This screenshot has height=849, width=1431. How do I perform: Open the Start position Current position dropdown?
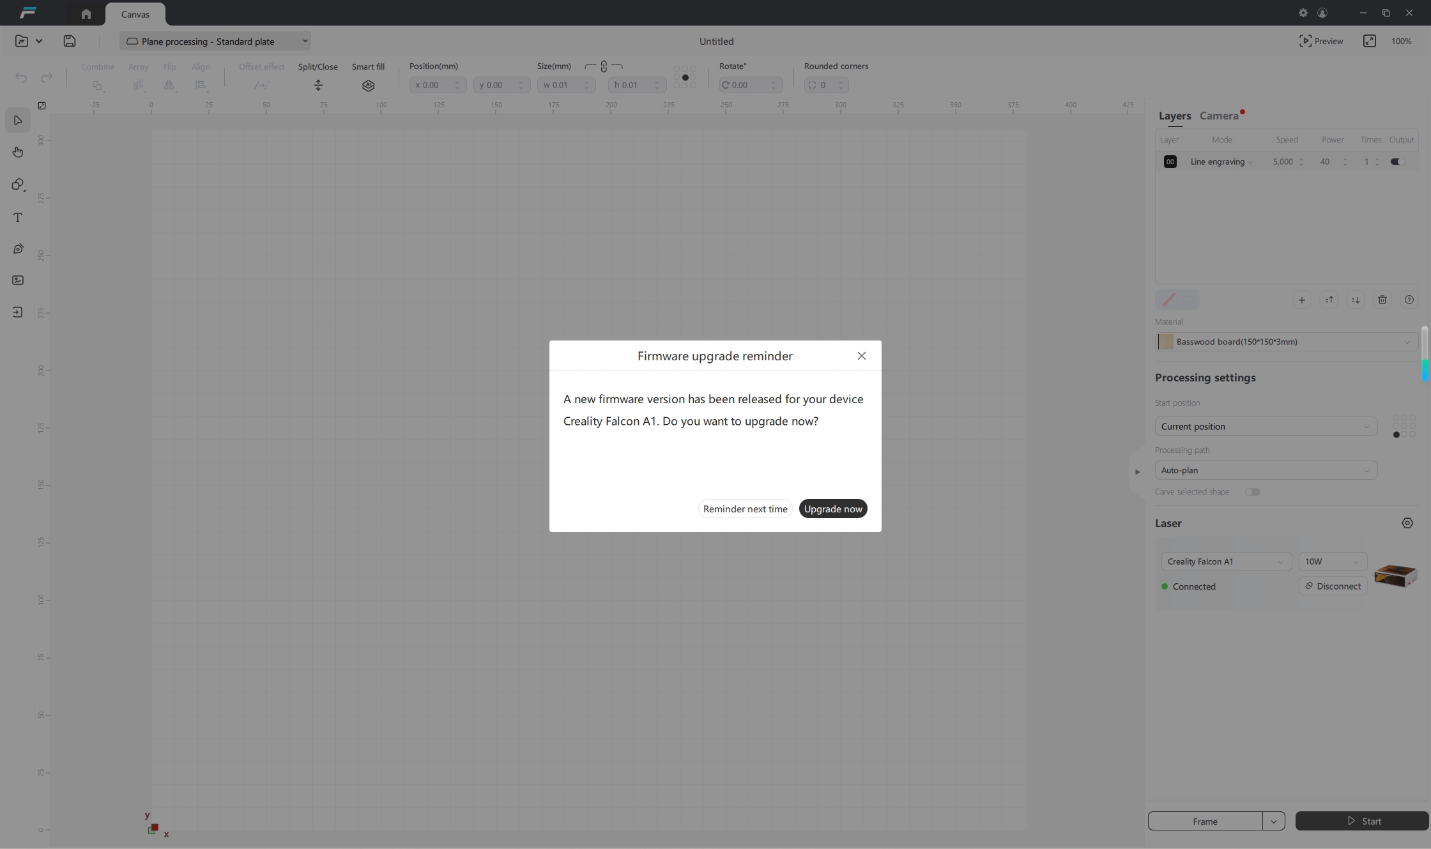(x=1266, y=426)
